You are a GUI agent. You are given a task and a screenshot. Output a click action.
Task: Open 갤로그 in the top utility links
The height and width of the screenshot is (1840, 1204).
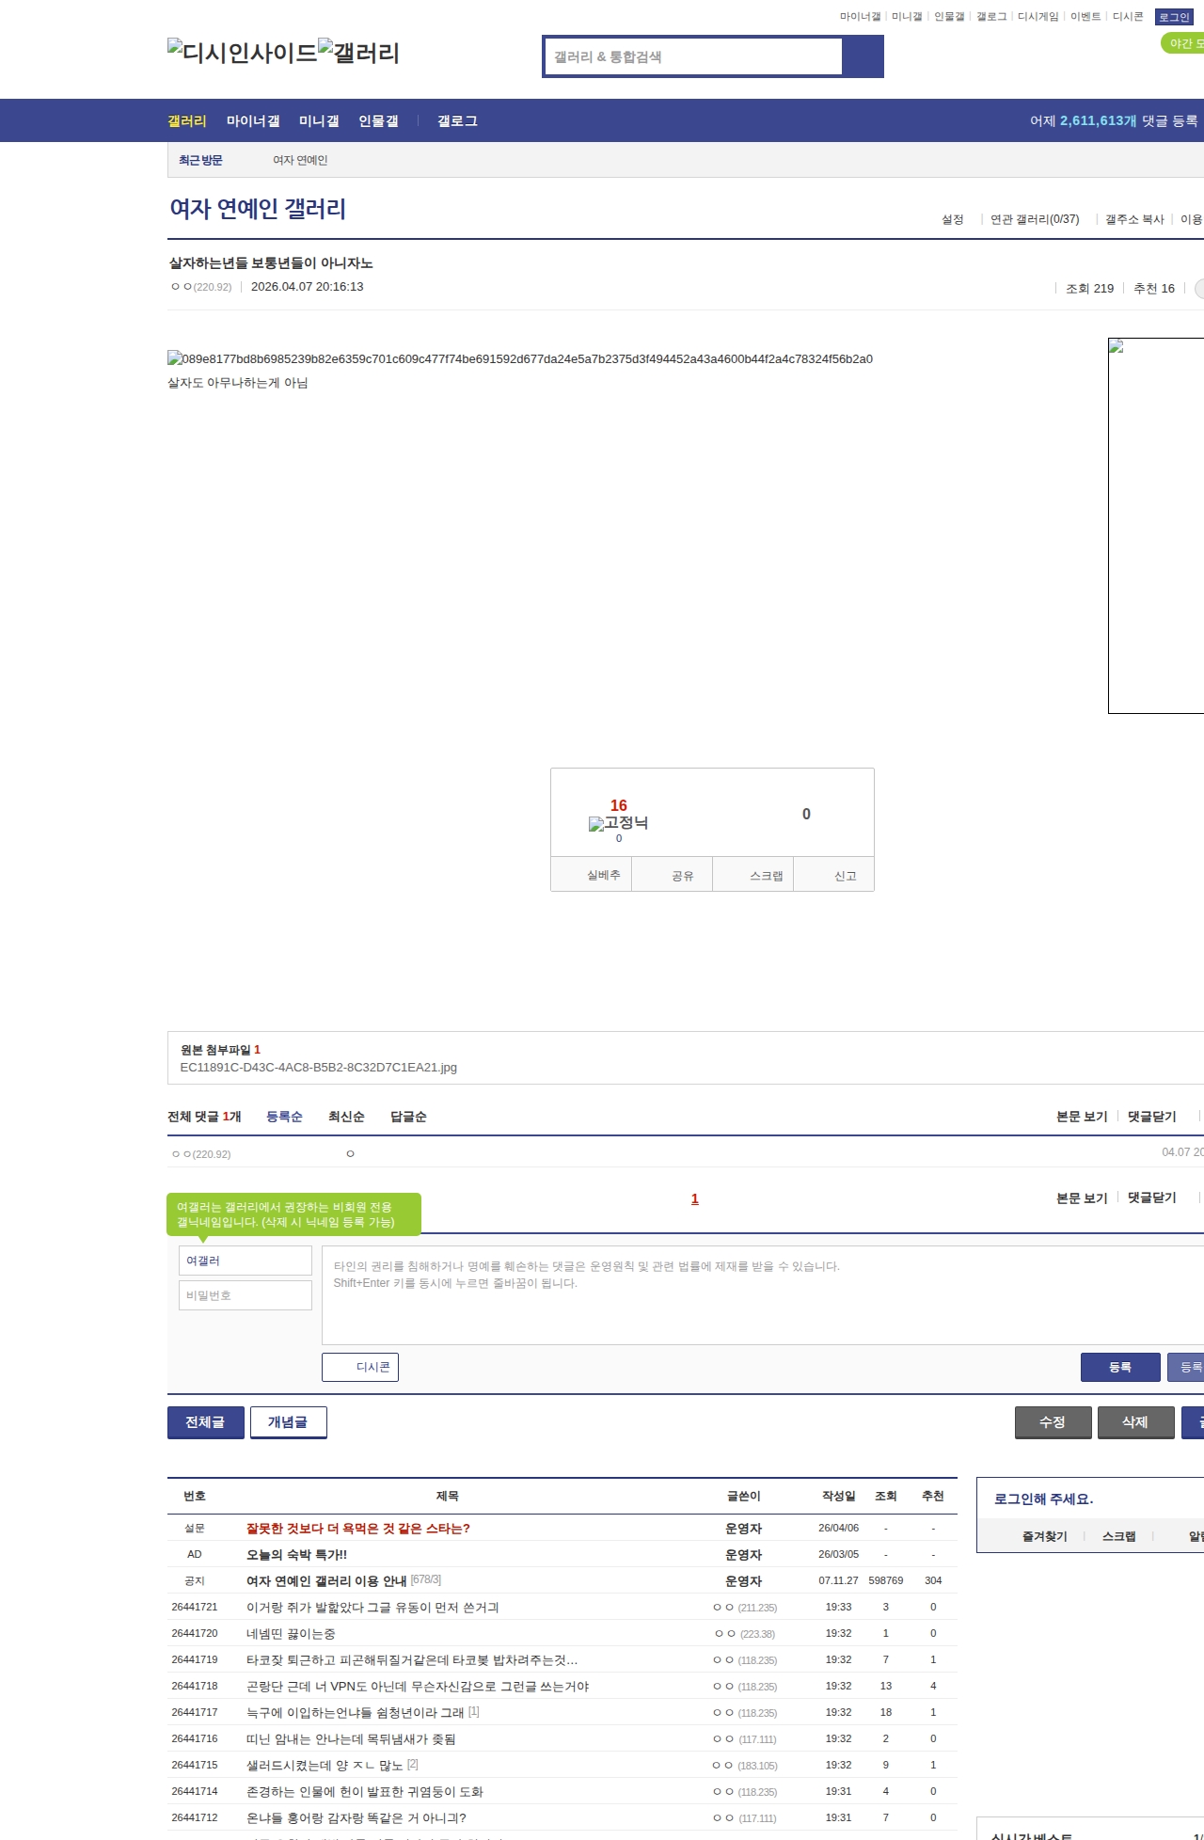[x=991, y=17]
